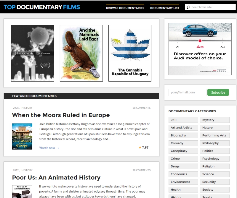Viewport: 237px width, 198px height.
Task: Click the star rating icon beside 7.57
Action: tap(140, 147)
